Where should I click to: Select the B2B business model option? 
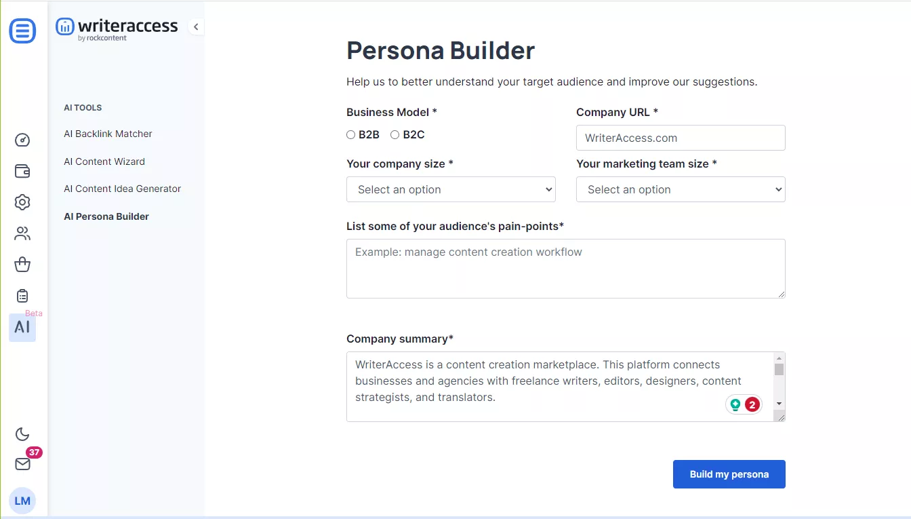(351, 135)
